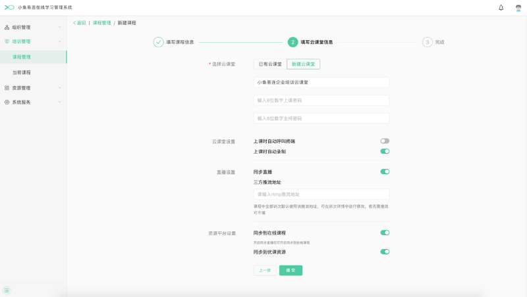The image size is (527, 297).
Task: Open 当前课程 in sidebar
Action: [34, 72]
